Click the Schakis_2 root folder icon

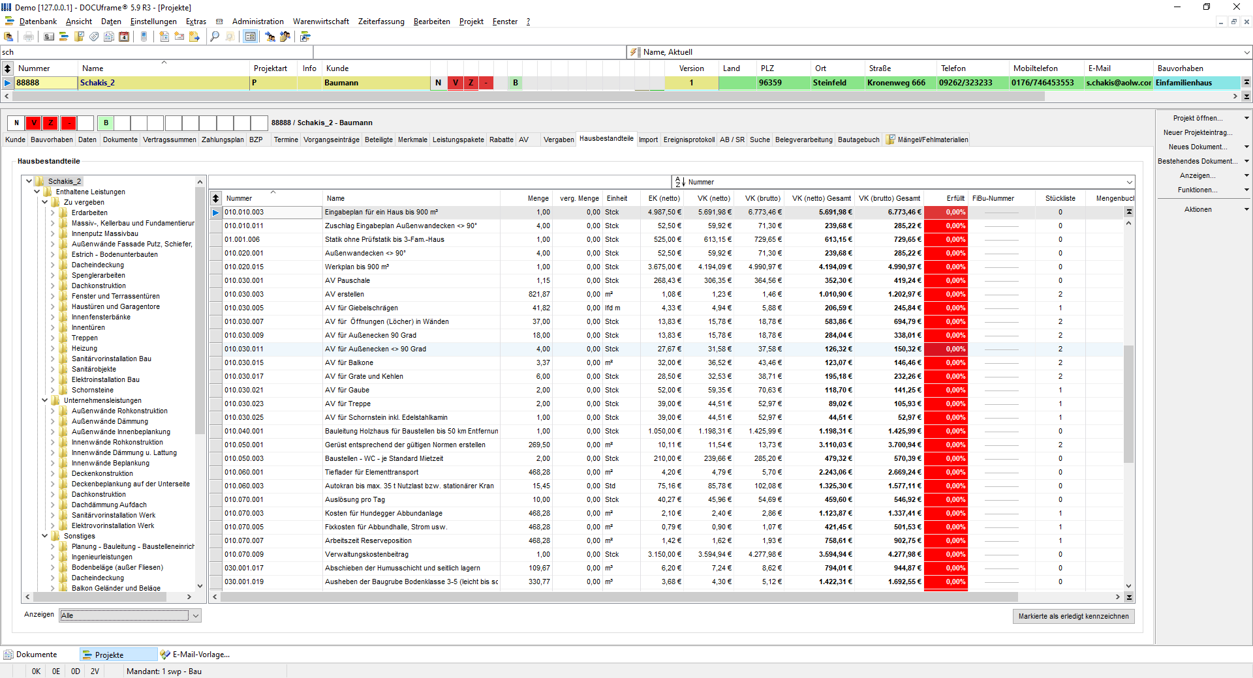(x=40, y=181)
